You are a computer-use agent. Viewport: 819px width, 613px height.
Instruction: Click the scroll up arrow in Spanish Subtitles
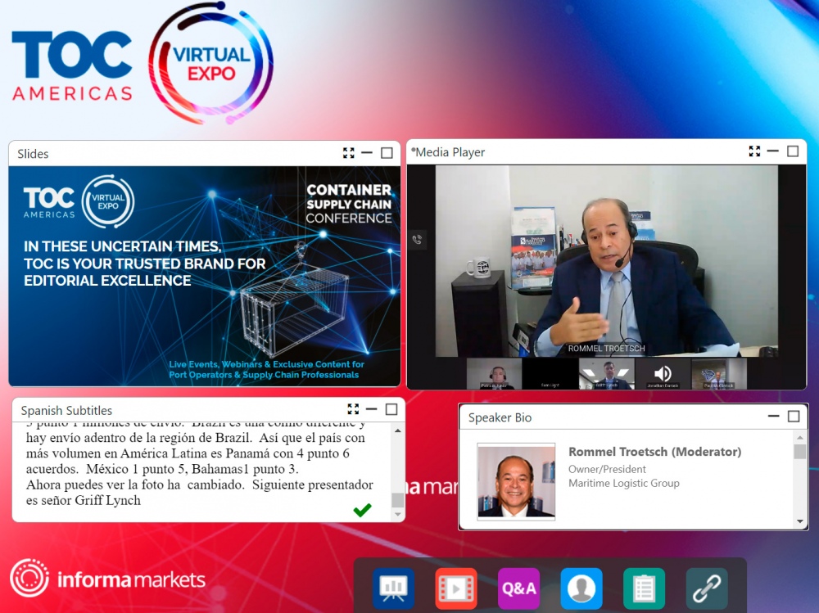click(x=398, y=430)
